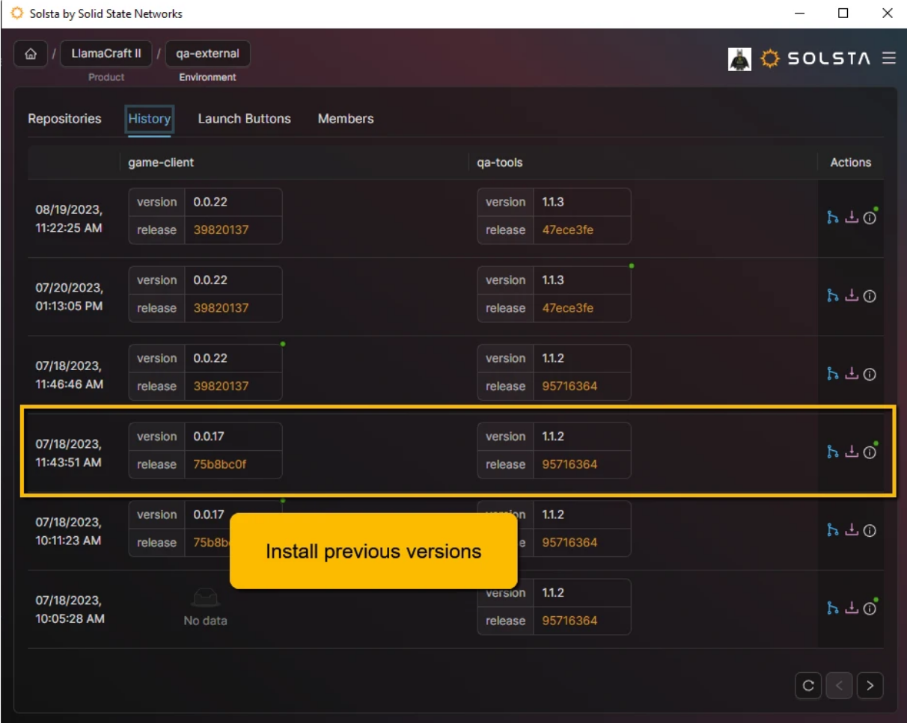Open info icon for 07/18/2023 10:11:23 AM row
This screenshot has width=907, height=723.
tap(870, 530)
